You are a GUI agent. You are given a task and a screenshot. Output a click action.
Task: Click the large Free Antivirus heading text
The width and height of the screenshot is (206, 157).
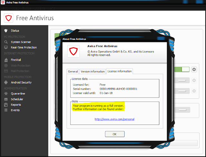(x=35, y=18)
